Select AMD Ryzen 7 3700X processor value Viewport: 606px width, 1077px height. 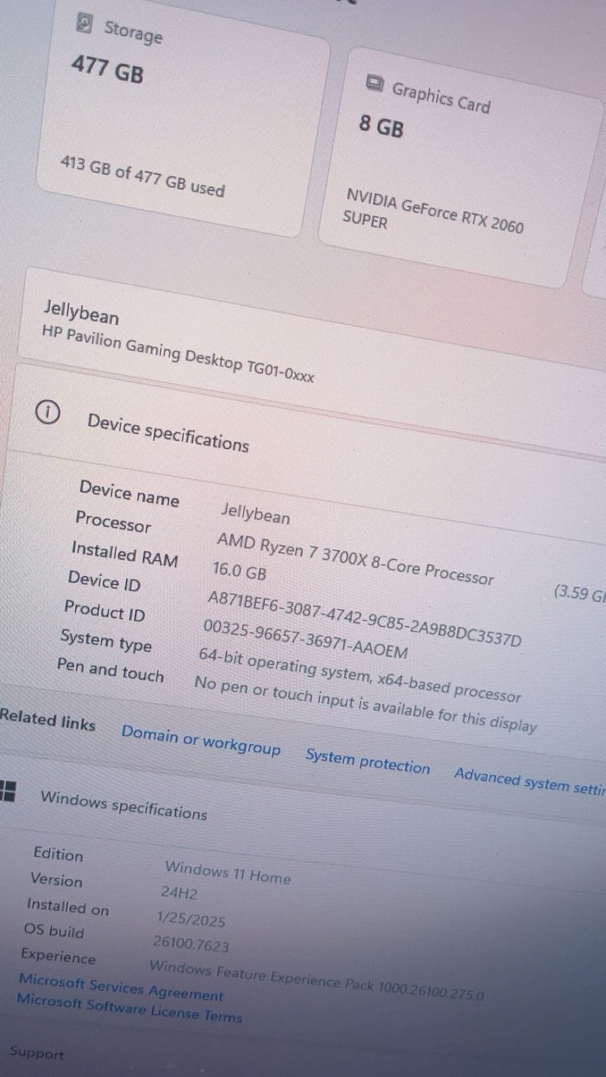355,558
